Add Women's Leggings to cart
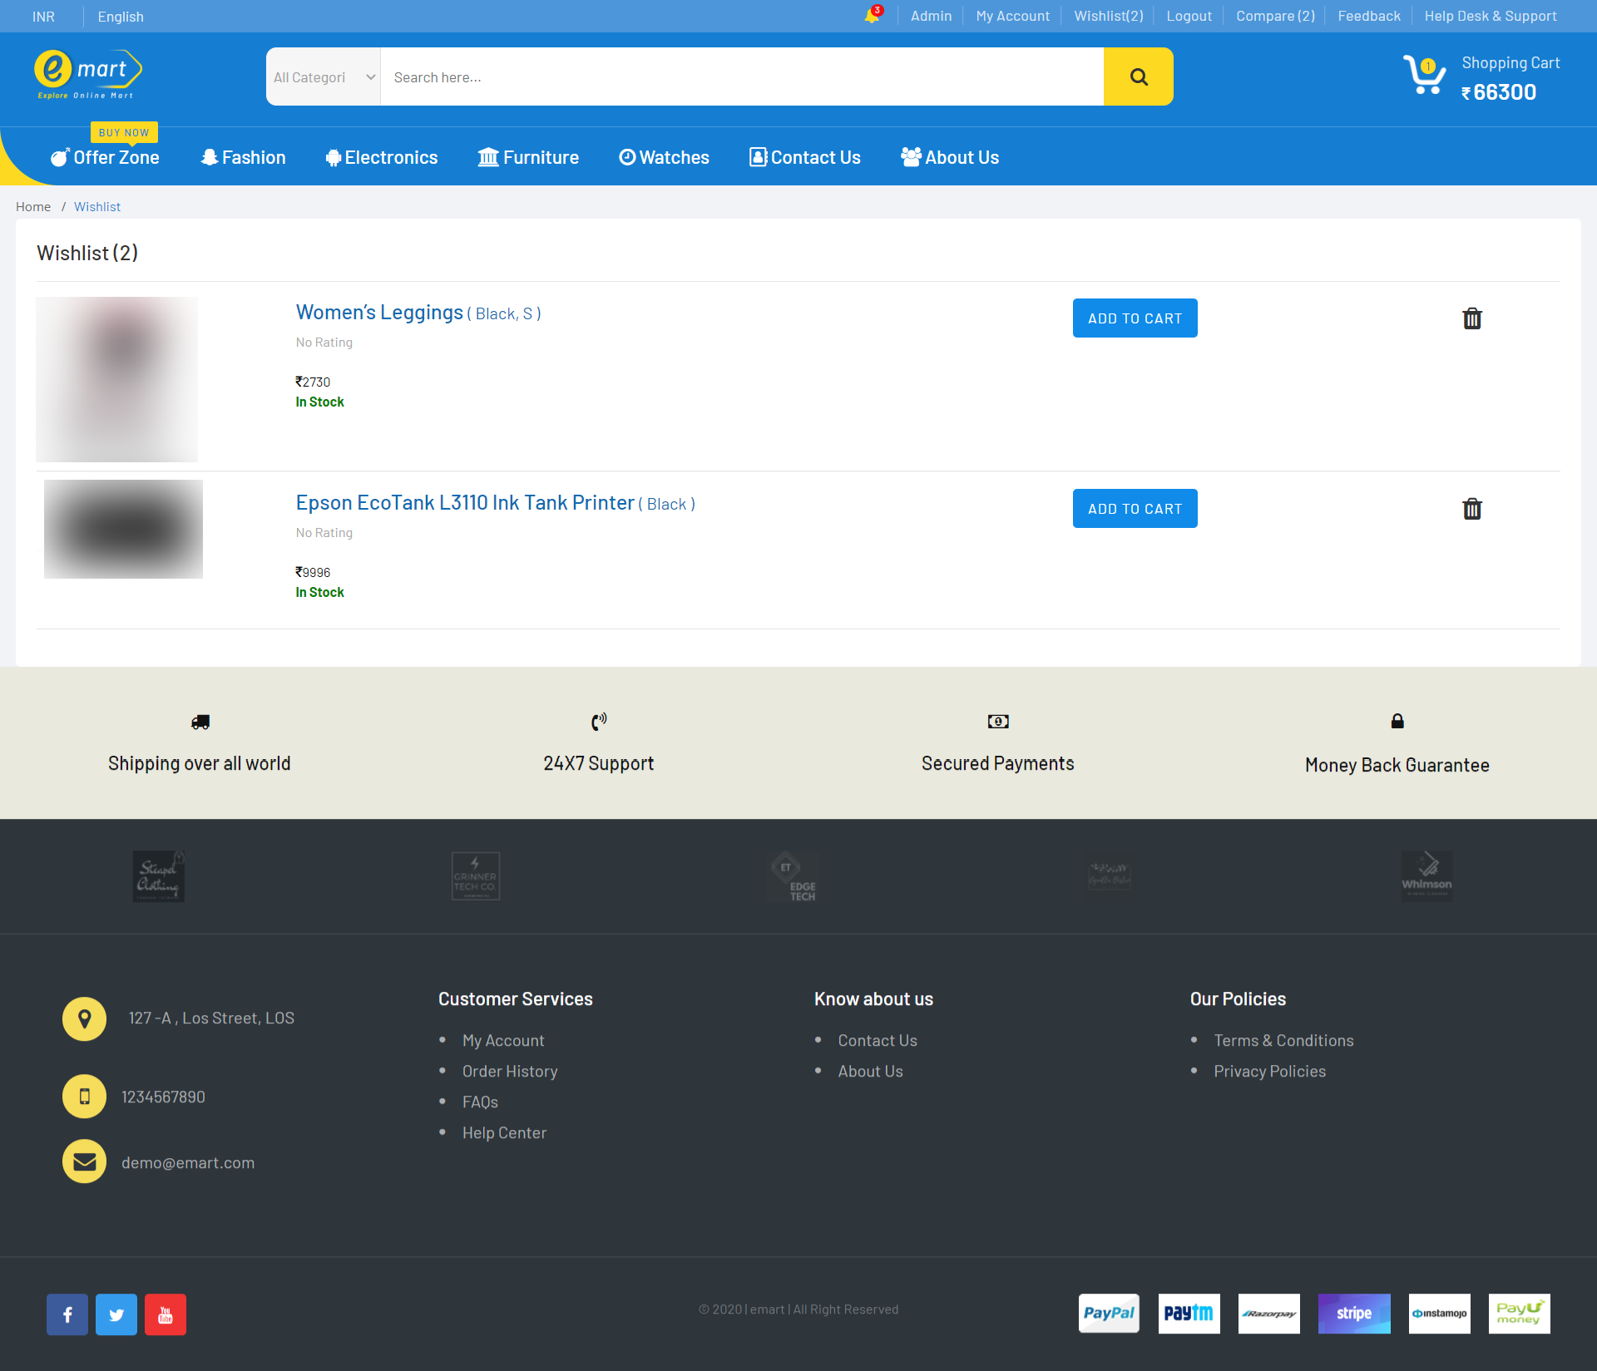This screenshot has height=1371, width=1597. [1135, 318]
